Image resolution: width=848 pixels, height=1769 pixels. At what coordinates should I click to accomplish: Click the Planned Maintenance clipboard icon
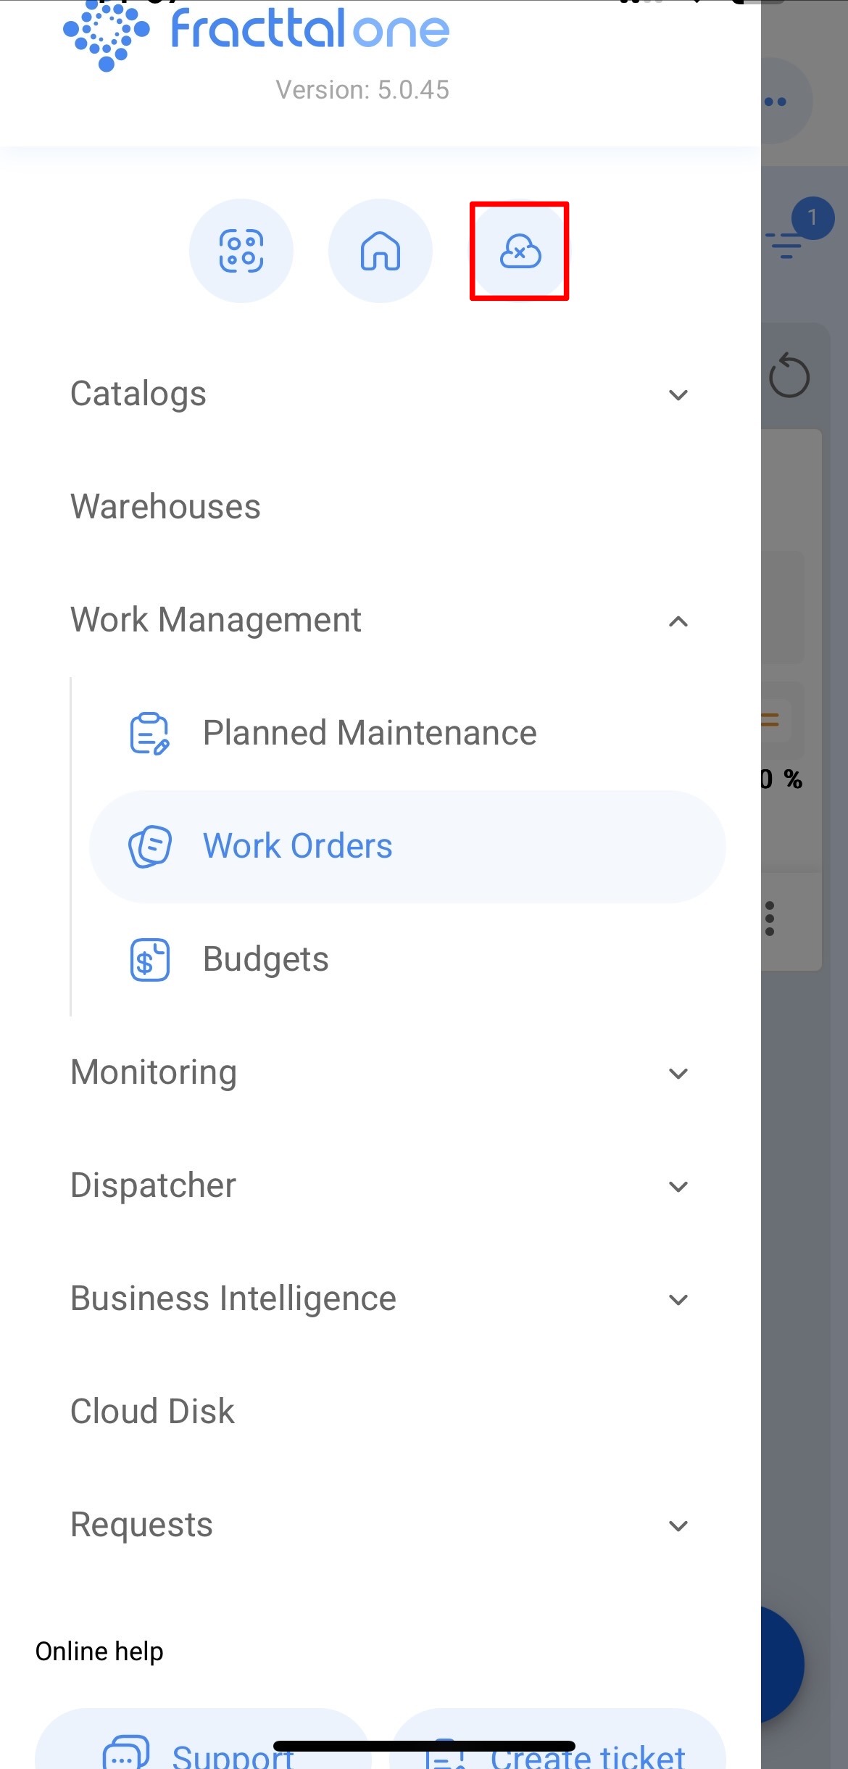coord(149,733)
